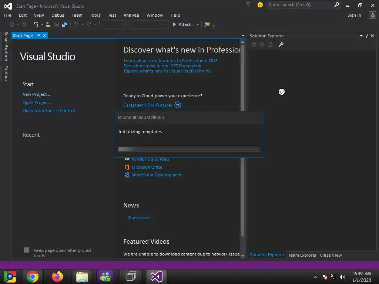
Task: Toggle Keep page open after project loads checkbox
Action: [x=26, y=250]
